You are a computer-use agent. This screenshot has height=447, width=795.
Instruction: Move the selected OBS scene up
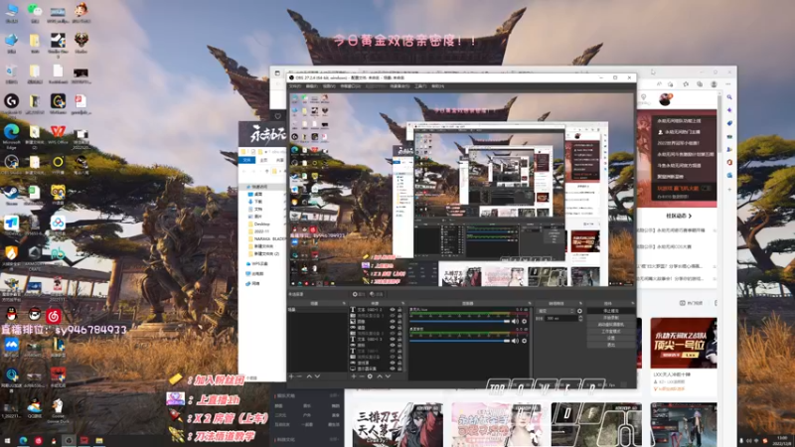(309, 376)
